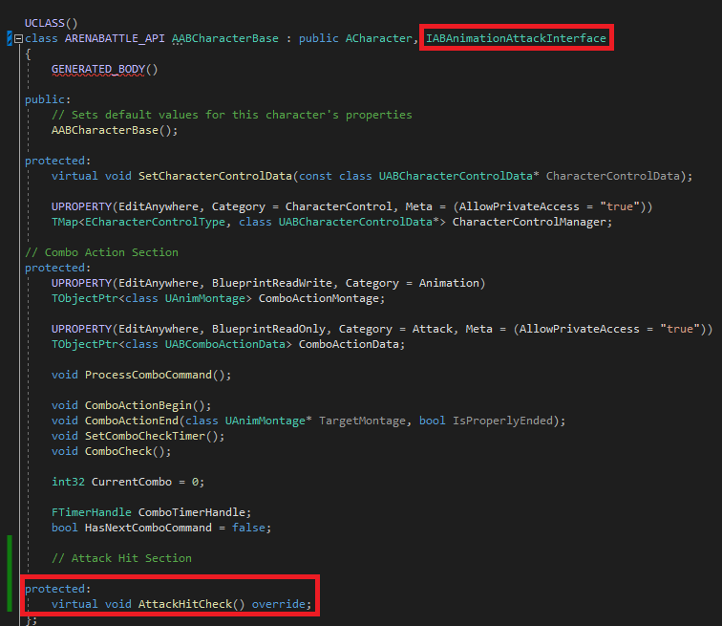Click the '// Attack Hit Section' comment
722x626 pixels.
click(x=121, y=558)
